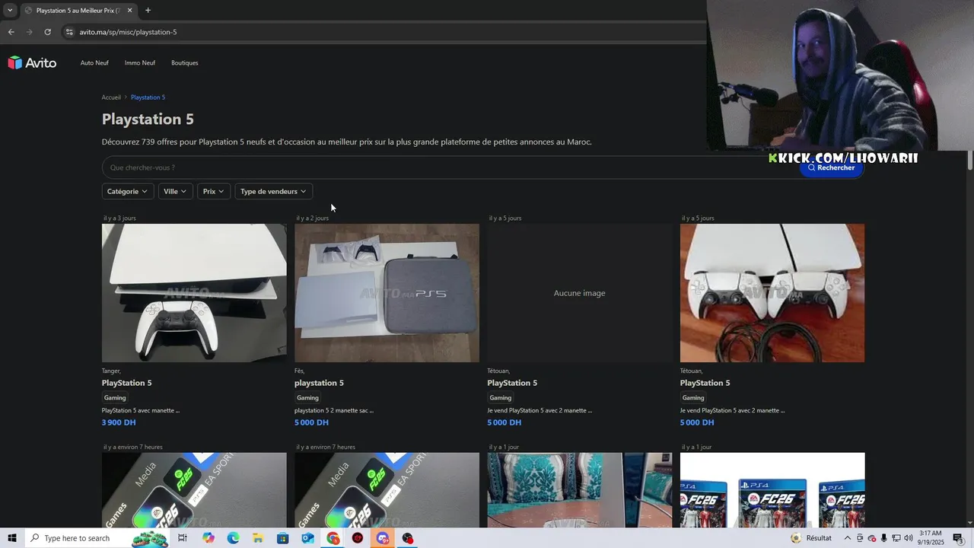This screenshot has height=548, width=974.
Task: Open site information icon in address bar
Action: click(69, 32)
